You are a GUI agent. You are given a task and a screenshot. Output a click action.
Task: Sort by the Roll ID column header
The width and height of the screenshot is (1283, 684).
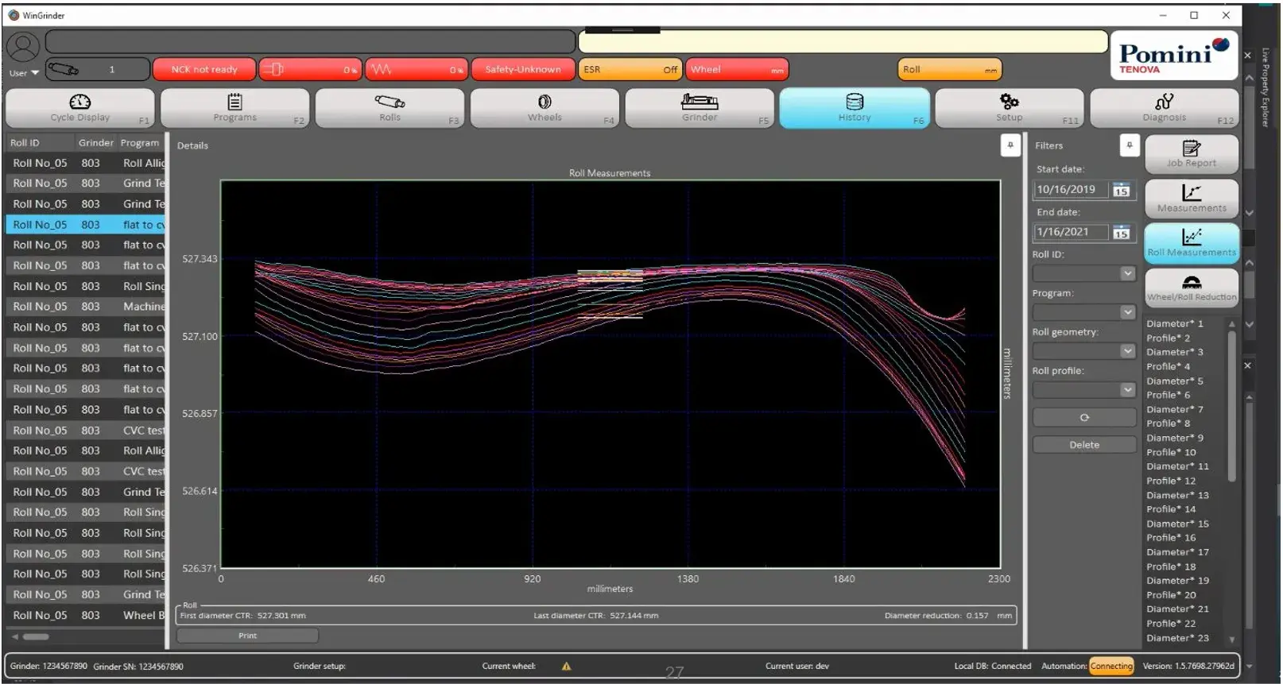tap(40, 143)
